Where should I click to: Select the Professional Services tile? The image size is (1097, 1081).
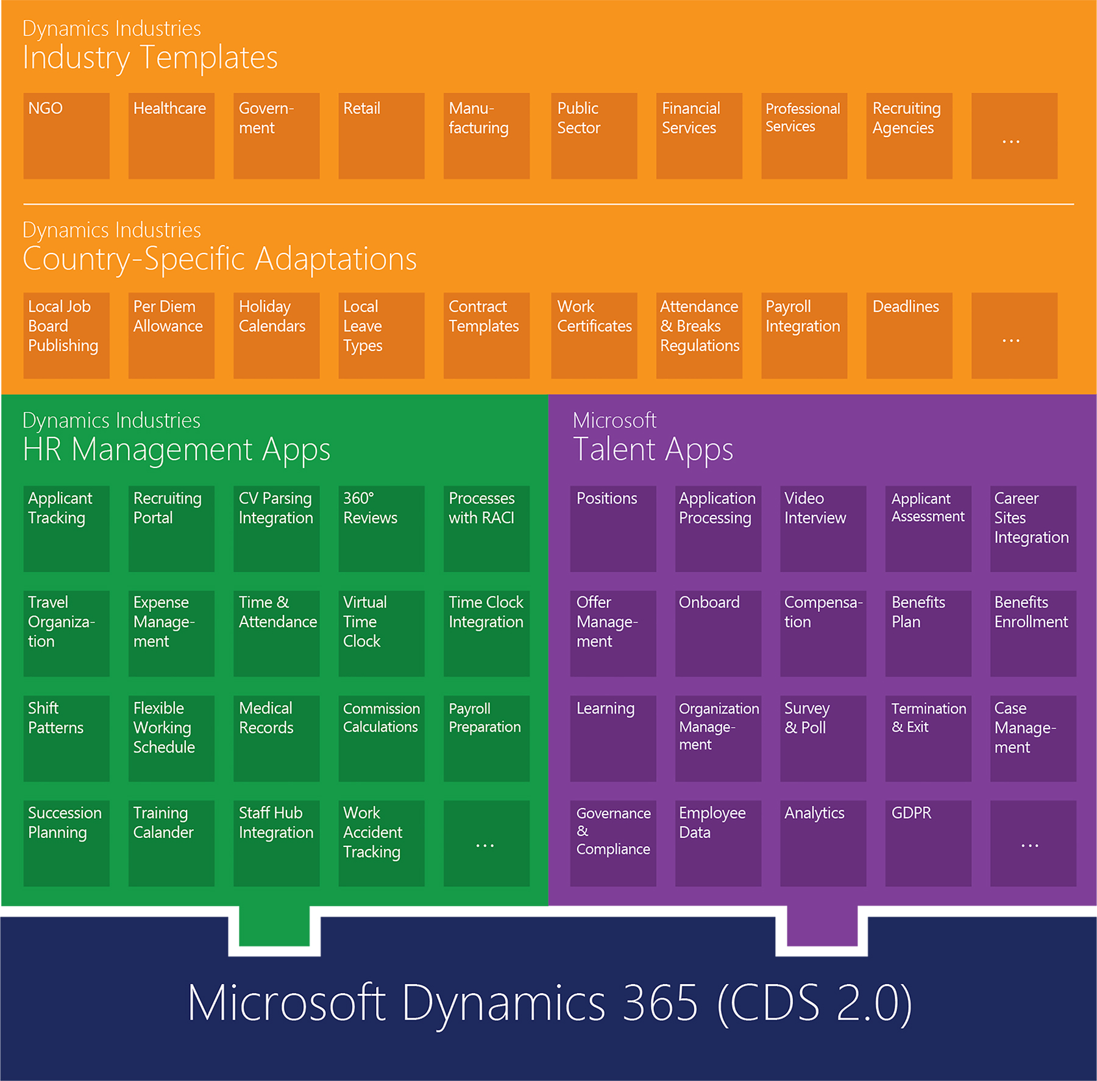(x=804, y=136)
